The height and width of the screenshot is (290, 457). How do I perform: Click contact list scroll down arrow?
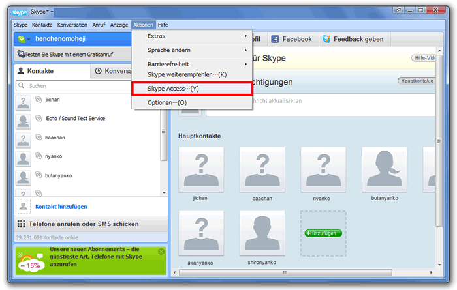click(164, 192)
